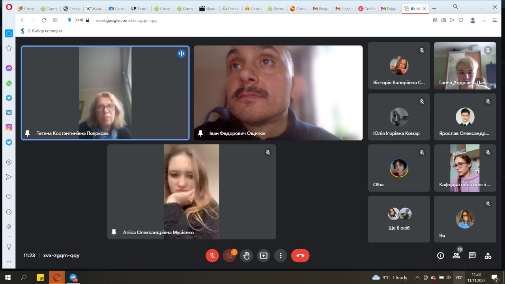Click the red leave call button

[300, 256]
